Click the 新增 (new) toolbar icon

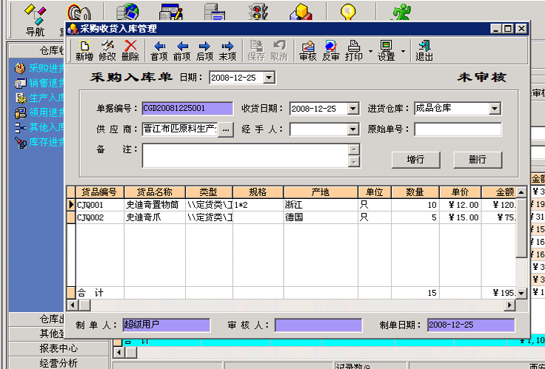click(84, 51)
